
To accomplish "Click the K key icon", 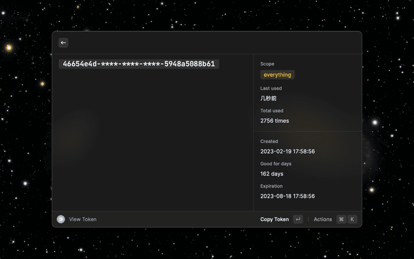I will [353, 220].
